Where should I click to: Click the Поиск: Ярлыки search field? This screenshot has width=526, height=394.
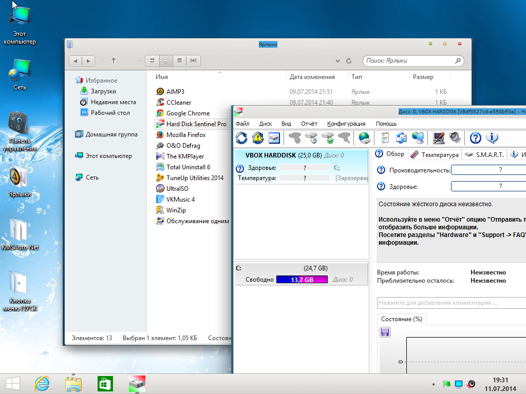[414, 61]
